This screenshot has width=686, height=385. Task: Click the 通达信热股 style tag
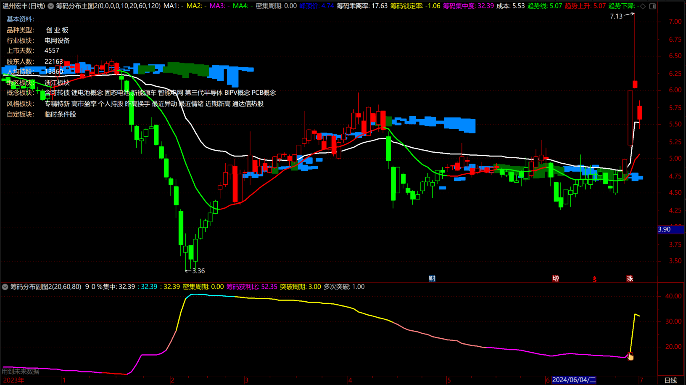pyautogui.click(x=248, y=104)
